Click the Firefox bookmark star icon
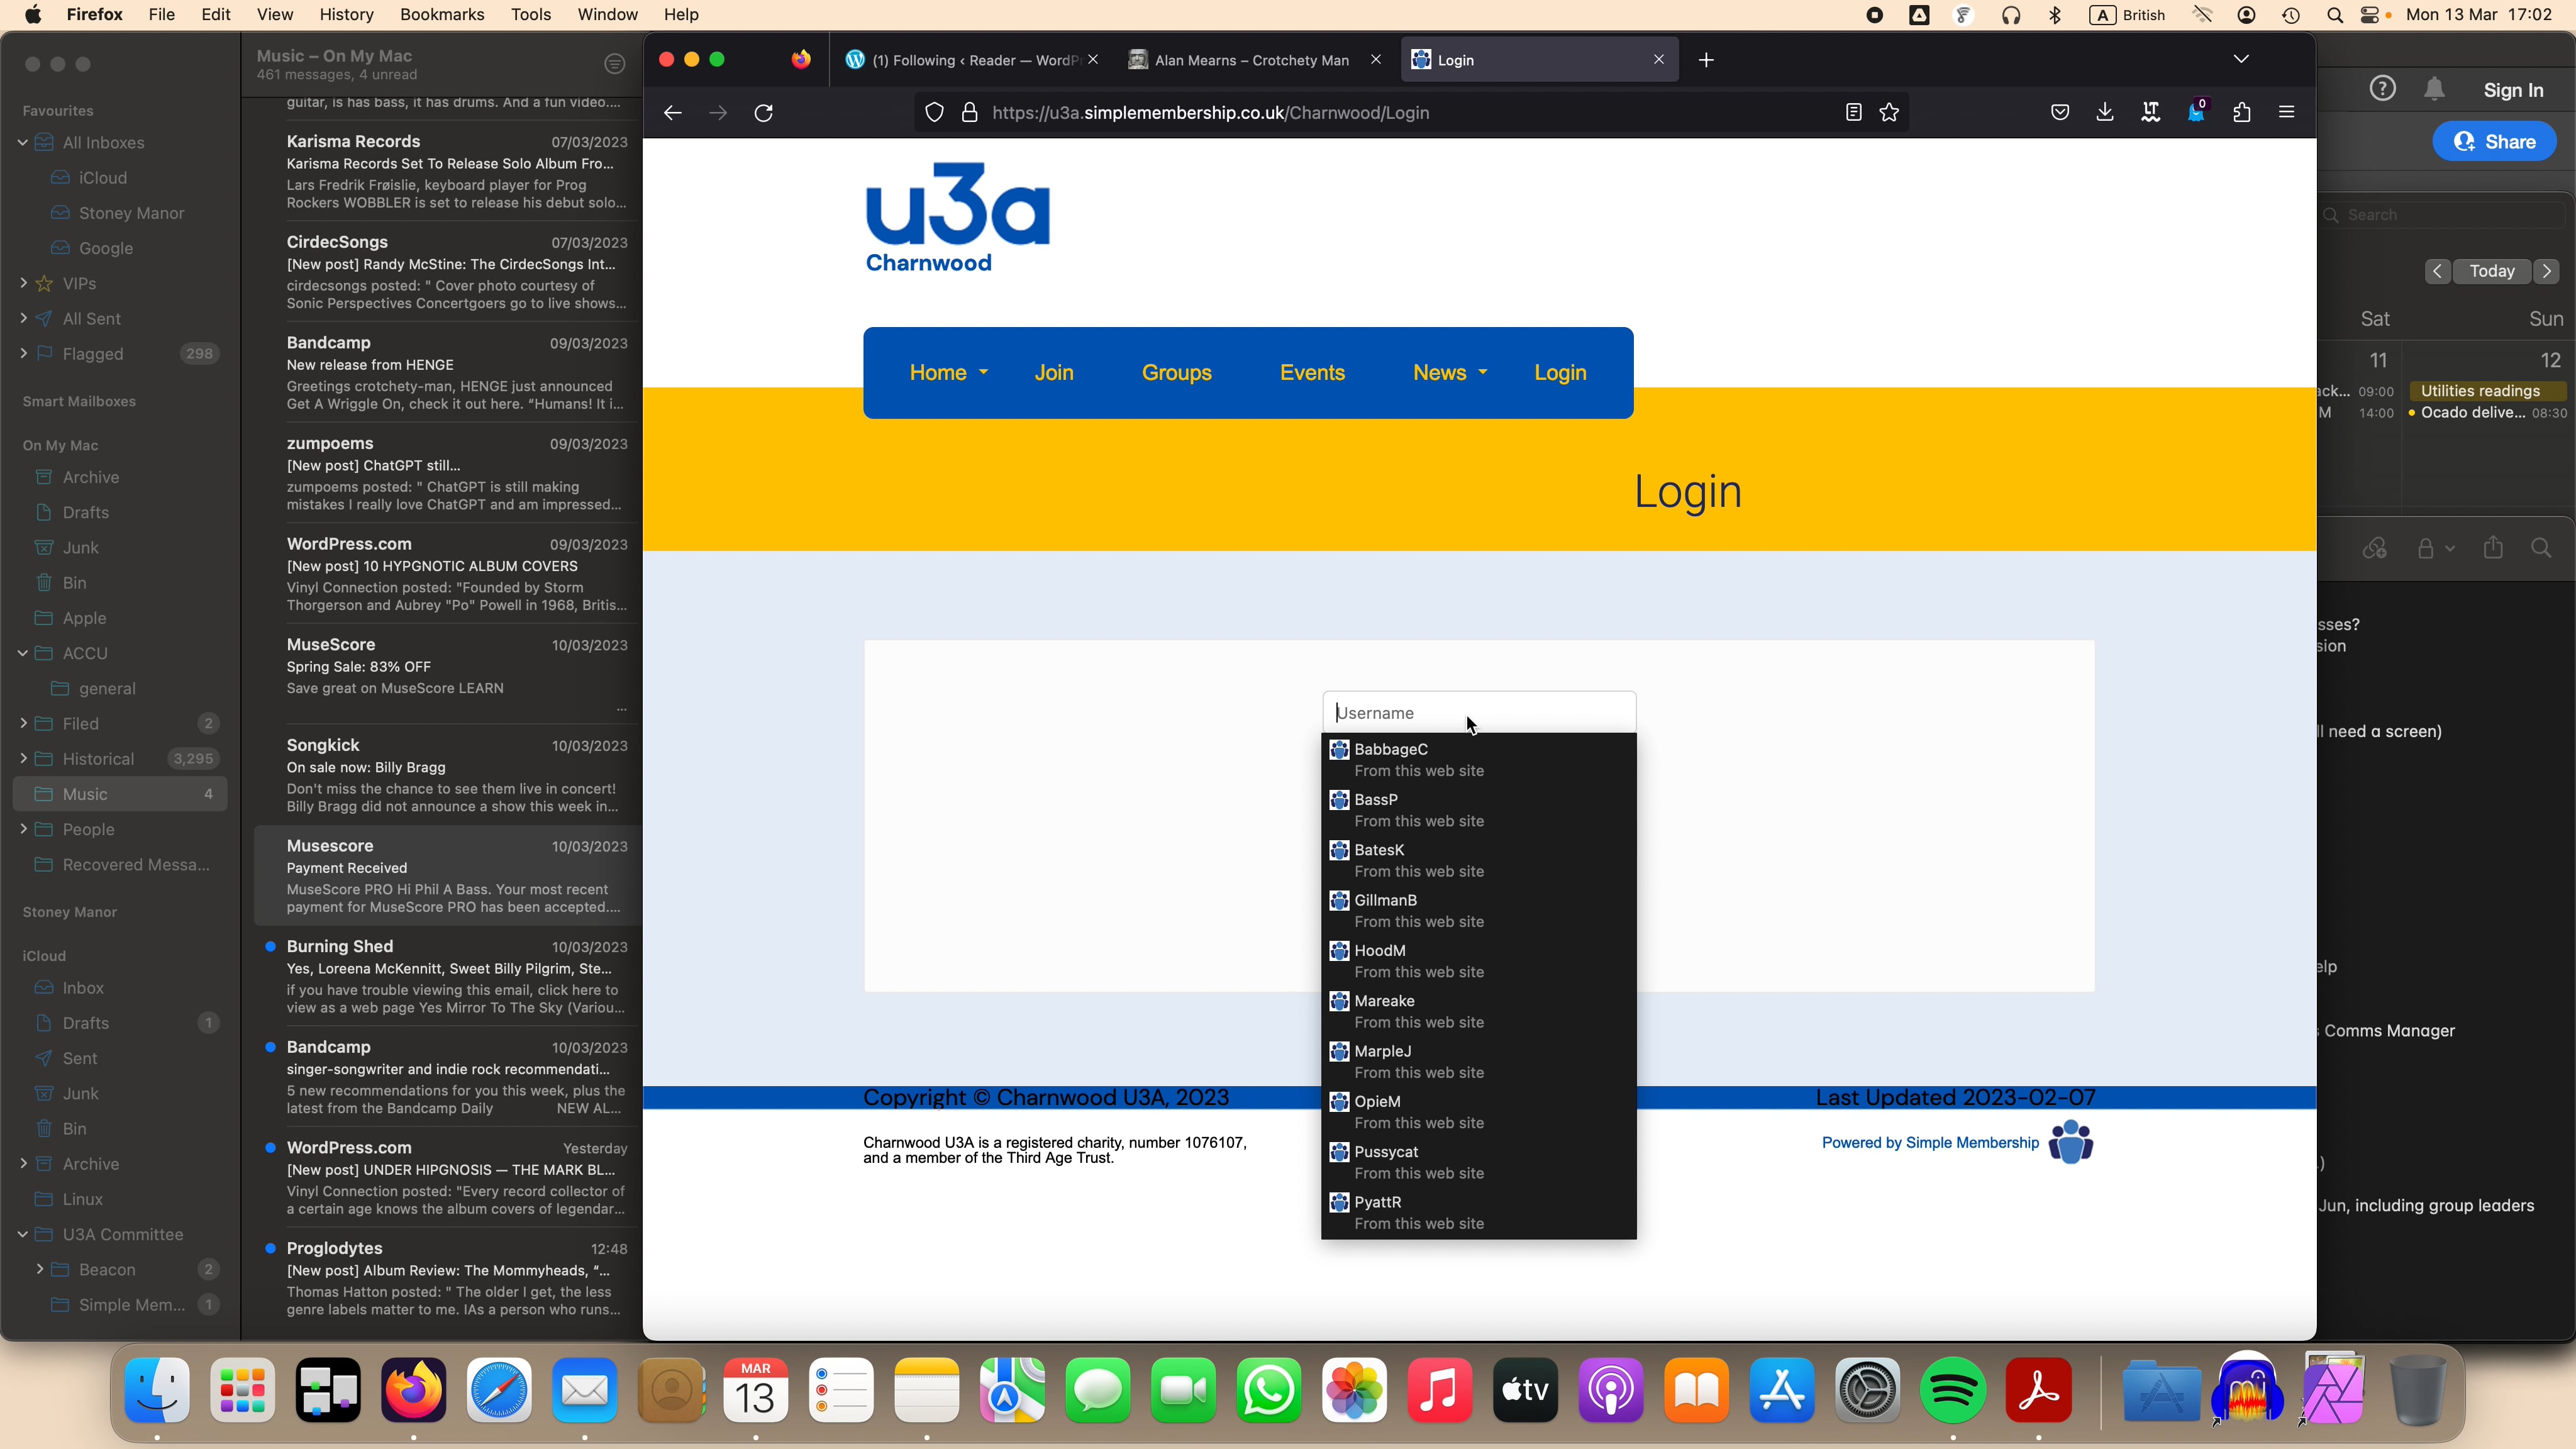 1889,111
